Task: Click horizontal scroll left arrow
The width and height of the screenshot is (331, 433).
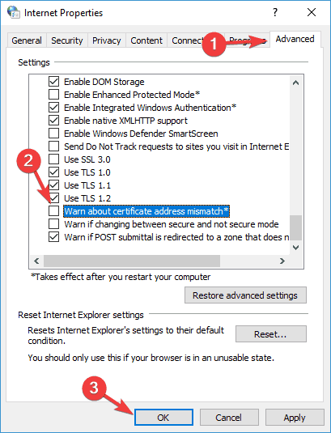Action: click(36, 261)
